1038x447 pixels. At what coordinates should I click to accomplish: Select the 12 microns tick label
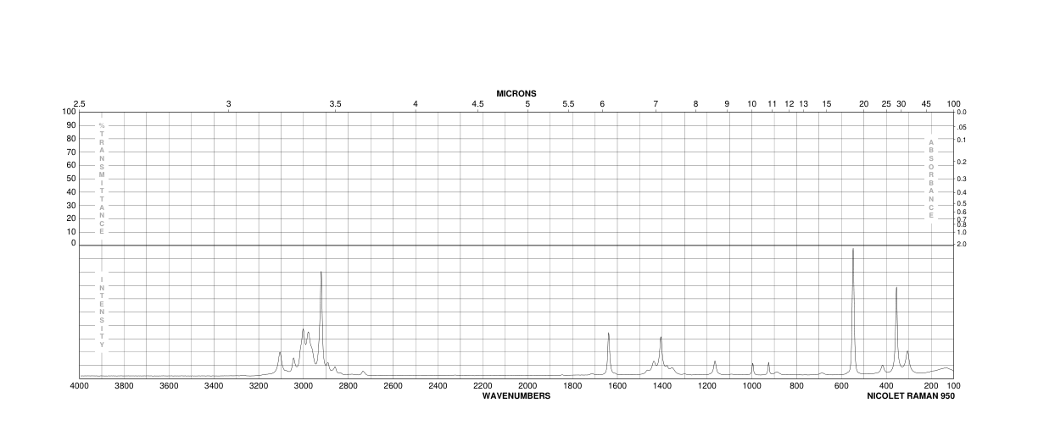789,104
